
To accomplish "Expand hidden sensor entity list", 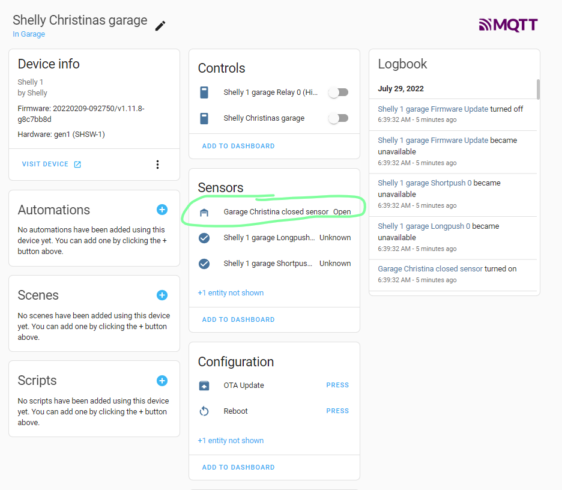I will (x=231, y=293).
